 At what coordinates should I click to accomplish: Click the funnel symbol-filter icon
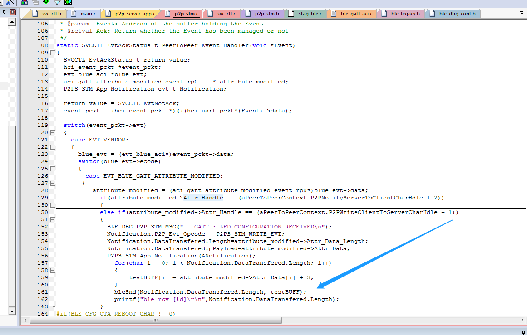(57, 3)
